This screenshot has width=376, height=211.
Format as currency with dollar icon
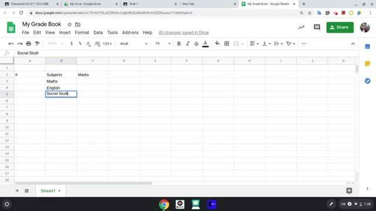click(x=72, y=43)
